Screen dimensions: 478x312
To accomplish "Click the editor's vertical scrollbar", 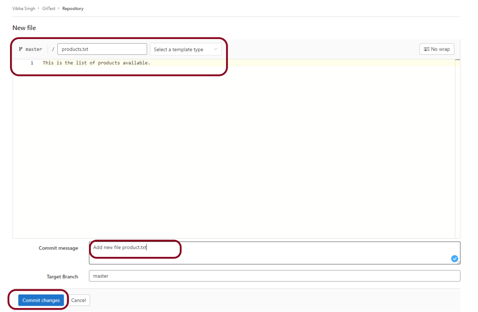I will [457, 147].
